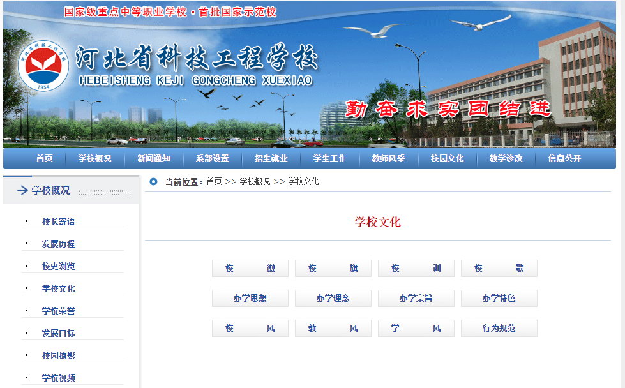This screenshot has height=388, width=625.
Task: Open 信息公开 navigation menu
Action: tap(564, 158)
